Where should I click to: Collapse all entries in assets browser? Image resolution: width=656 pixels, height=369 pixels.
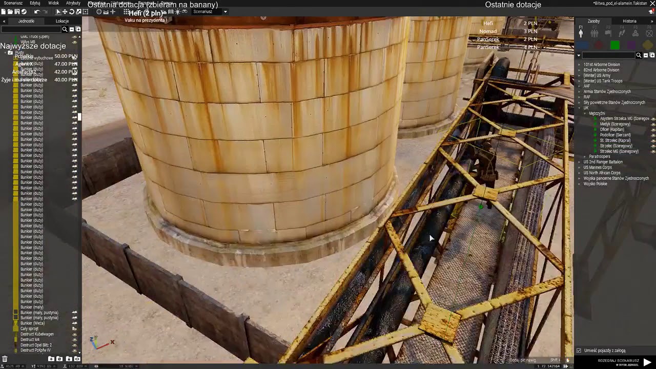[646, 55]
